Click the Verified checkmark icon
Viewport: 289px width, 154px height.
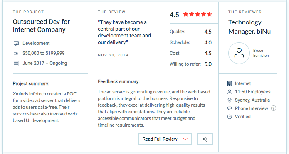point(230,117)
